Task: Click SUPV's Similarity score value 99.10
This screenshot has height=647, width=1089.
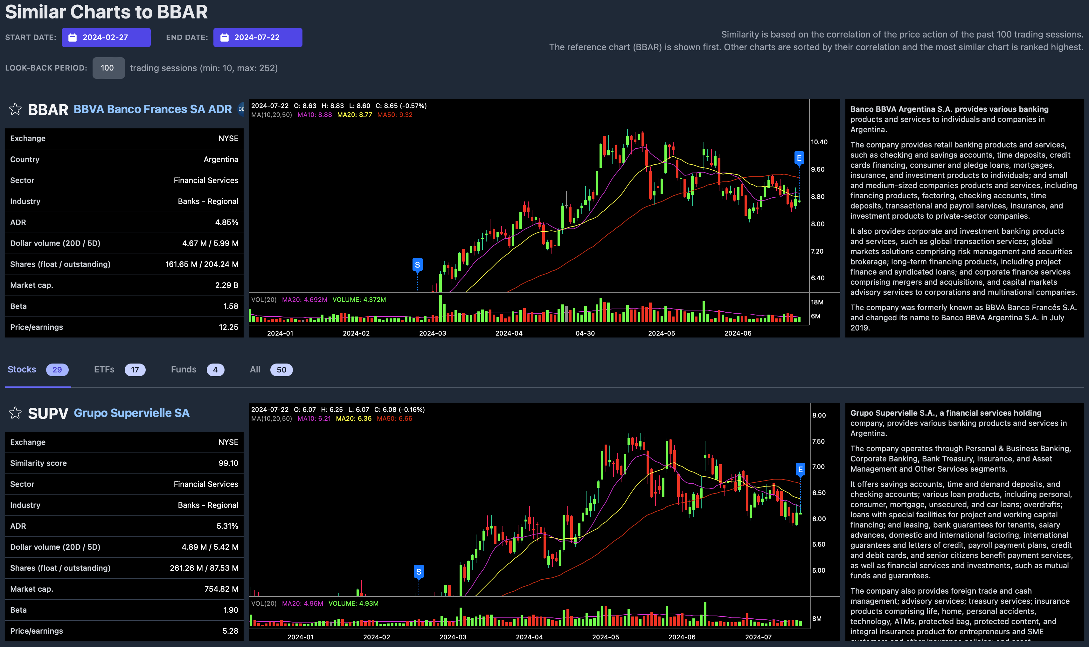Action: pyautogui.click(x=228, y=463)
